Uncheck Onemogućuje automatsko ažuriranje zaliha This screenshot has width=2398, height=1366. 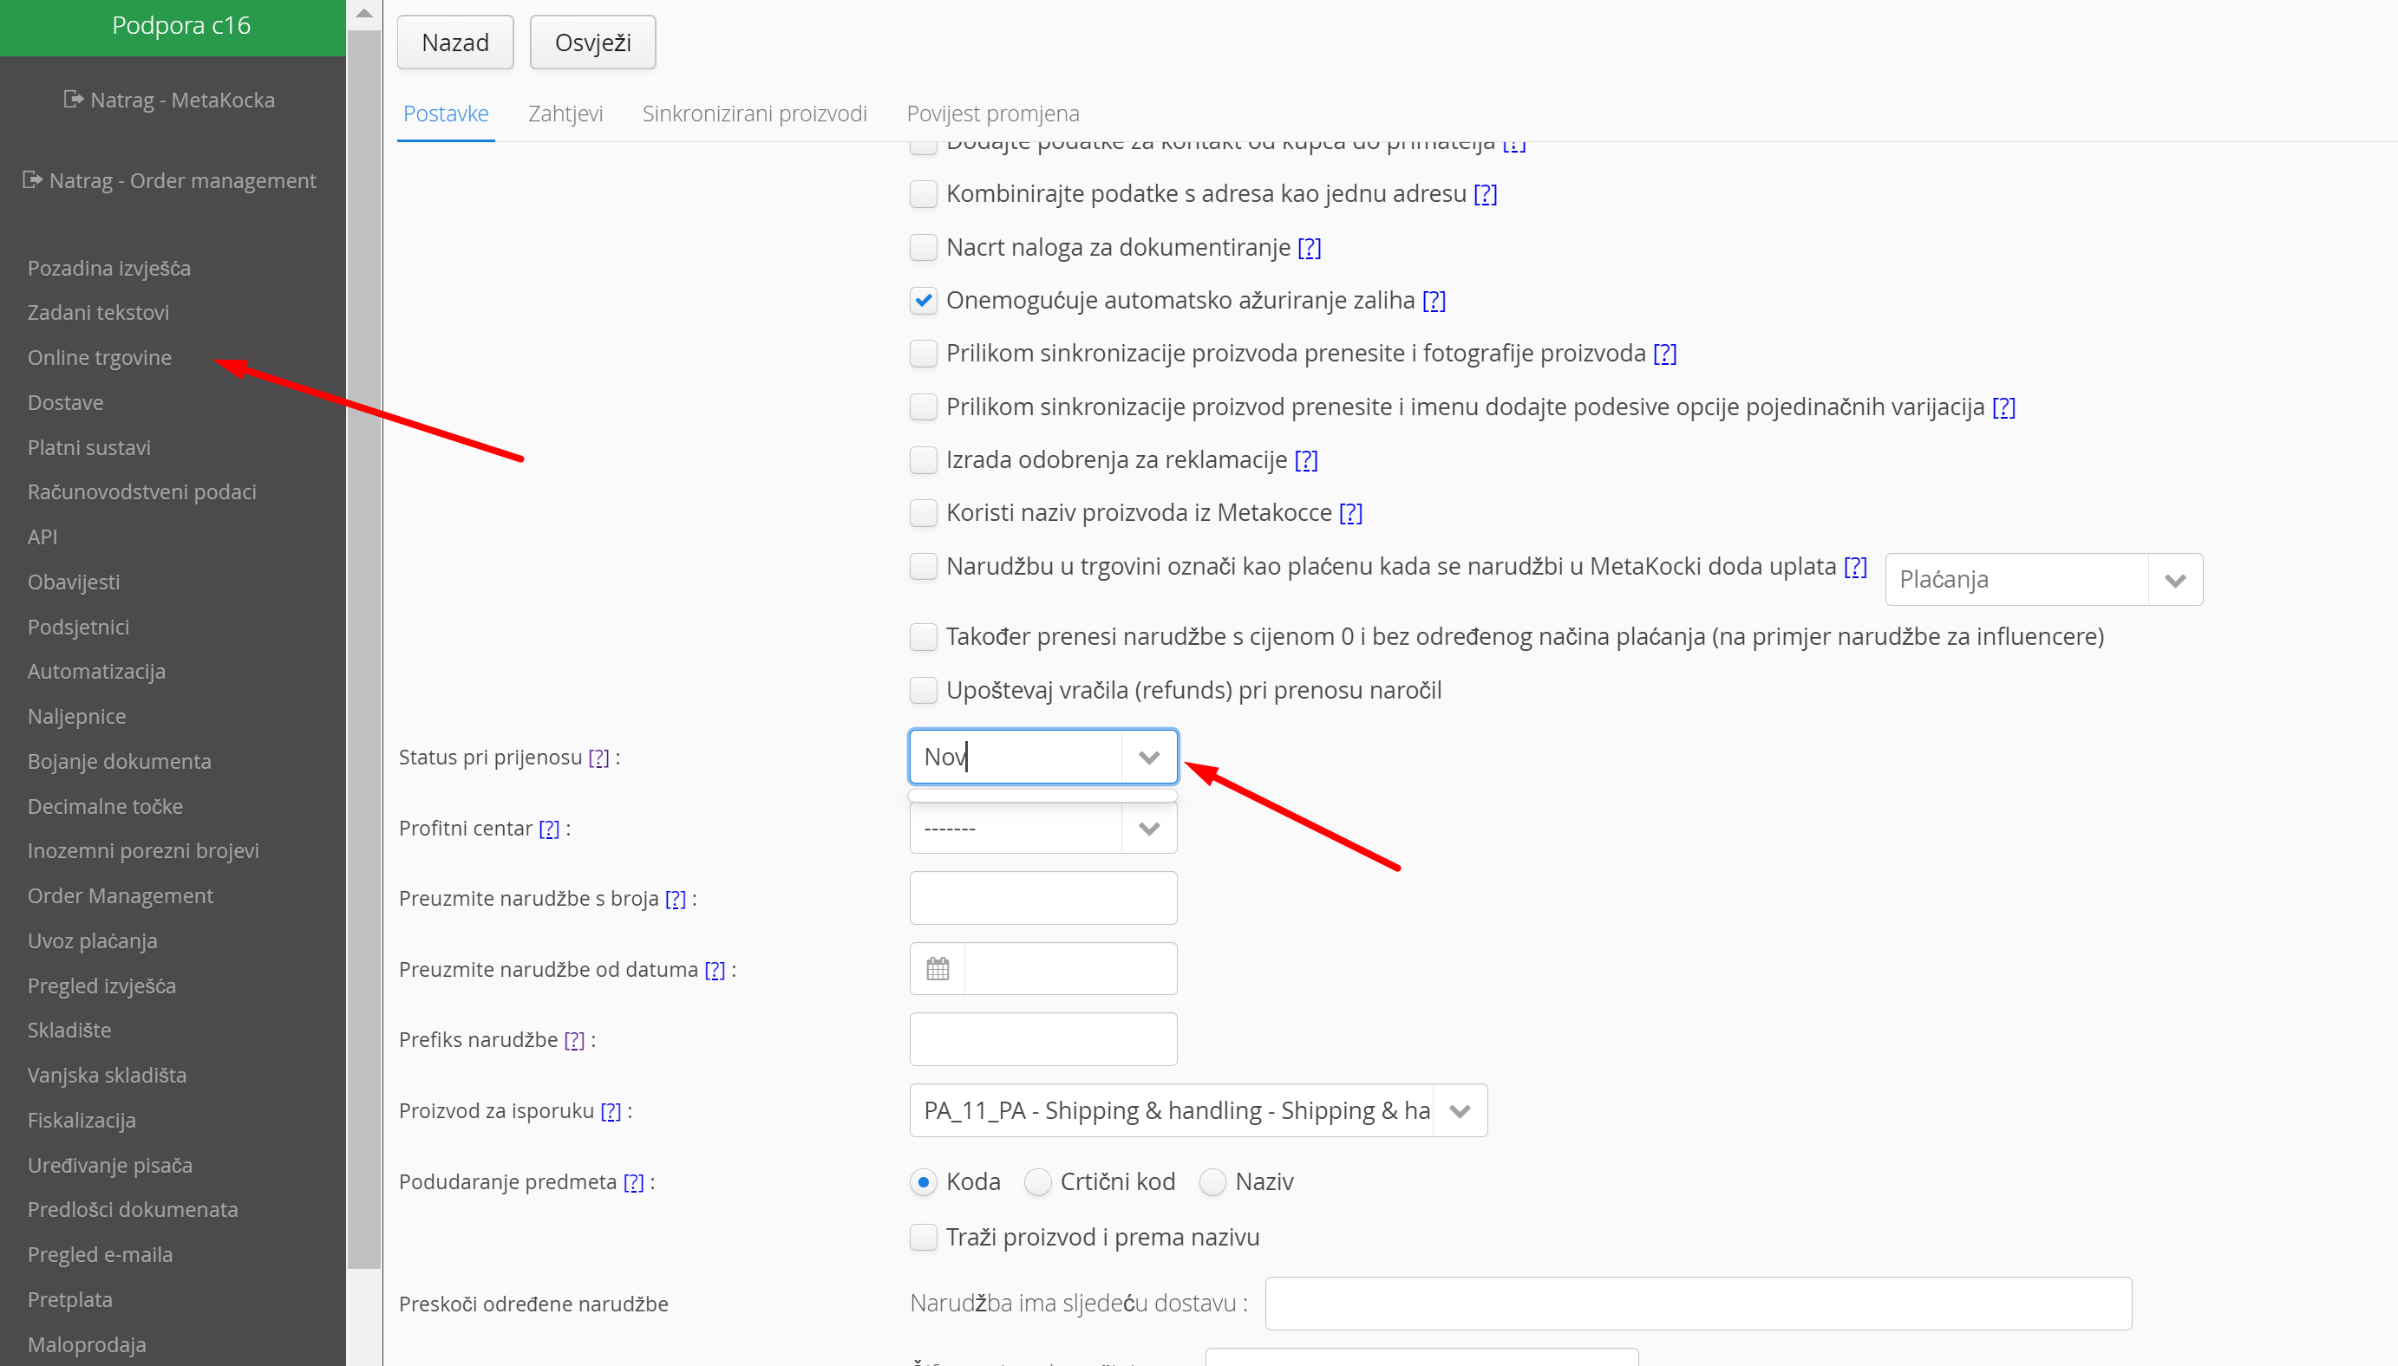pos(924,300)
